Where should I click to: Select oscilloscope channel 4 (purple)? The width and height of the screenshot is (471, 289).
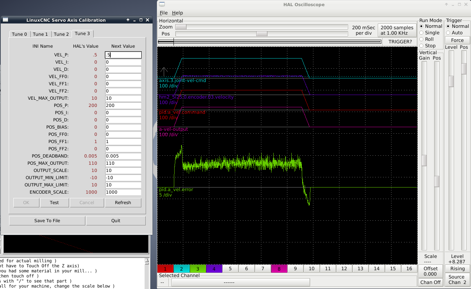click(214, 269)
